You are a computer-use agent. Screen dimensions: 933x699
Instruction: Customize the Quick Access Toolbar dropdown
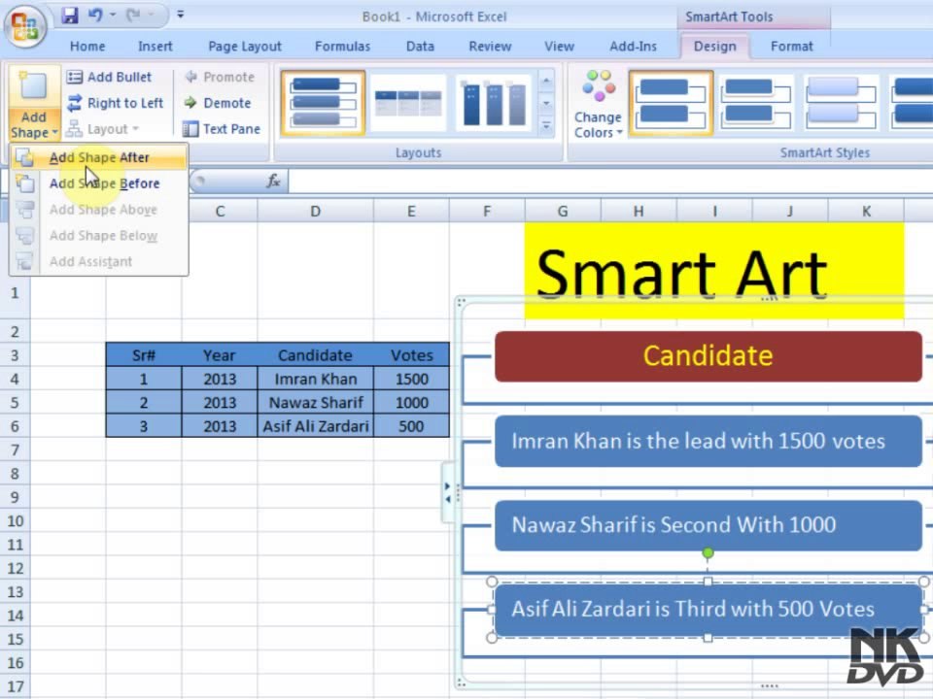pyautogui.click(x=181, y=15)
